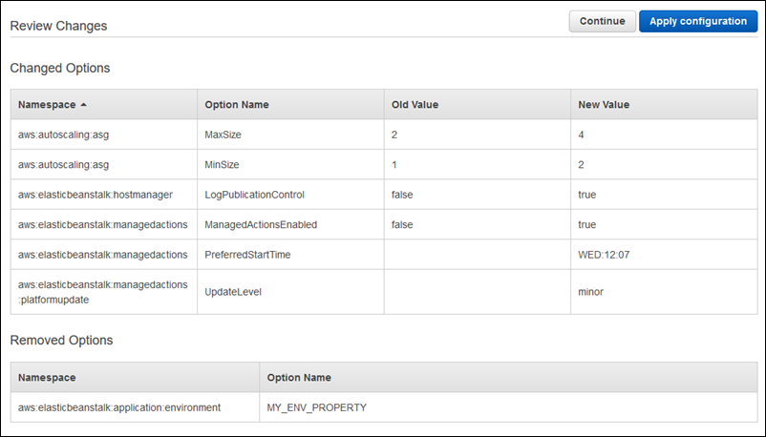Click the Old Value column header
This screenshot has width=766, height=437.
[x=415, y=104]
